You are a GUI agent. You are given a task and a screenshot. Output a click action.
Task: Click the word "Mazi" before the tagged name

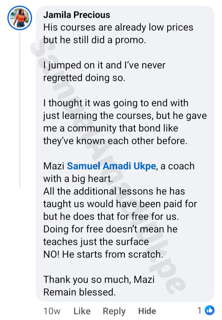click(54, 166)
